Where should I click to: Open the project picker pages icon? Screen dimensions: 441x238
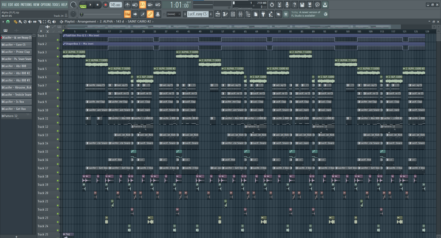[x=256, y=14]
